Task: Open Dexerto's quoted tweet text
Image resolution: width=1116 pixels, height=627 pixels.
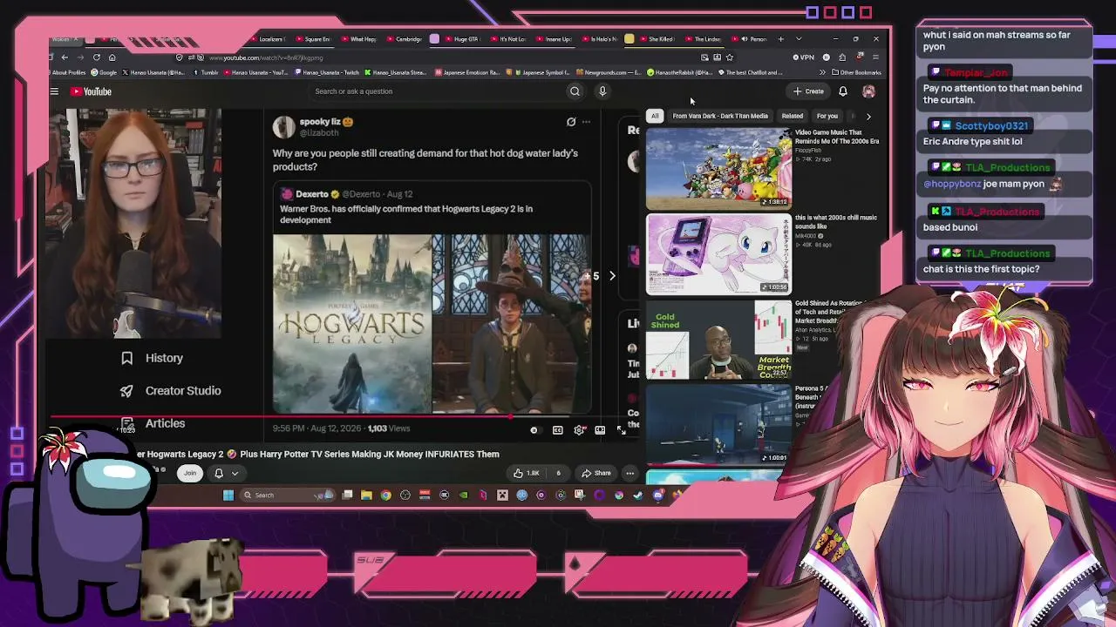Action: click(x=406, y=214)
